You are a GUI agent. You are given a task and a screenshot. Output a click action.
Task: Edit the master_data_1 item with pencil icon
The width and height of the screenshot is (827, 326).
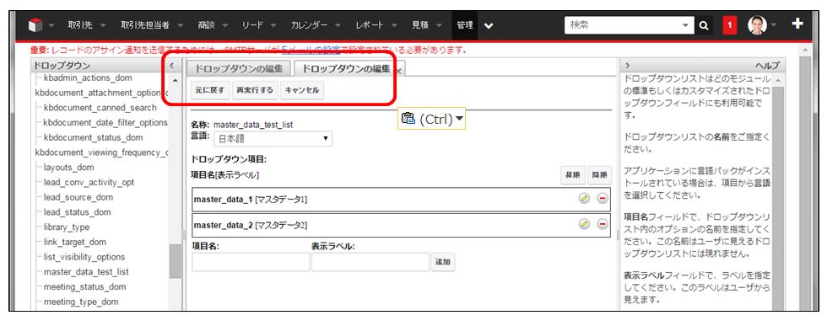tap(584, 198)
